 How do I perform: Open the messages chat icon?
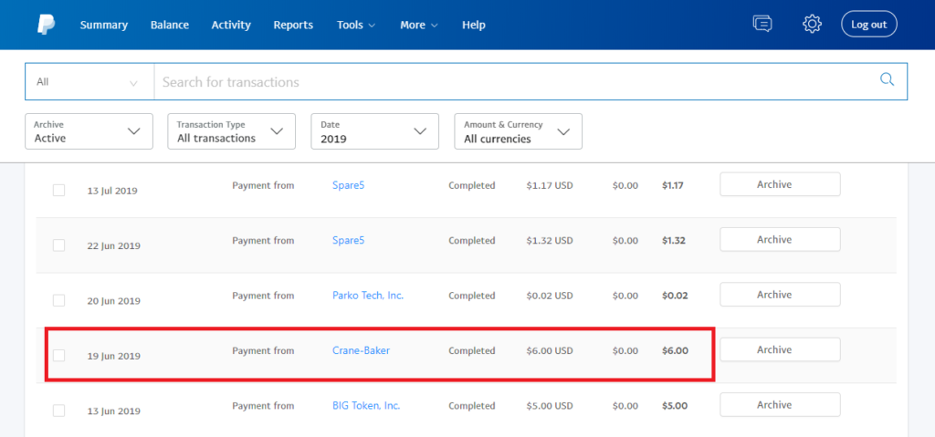click(762, 25)
